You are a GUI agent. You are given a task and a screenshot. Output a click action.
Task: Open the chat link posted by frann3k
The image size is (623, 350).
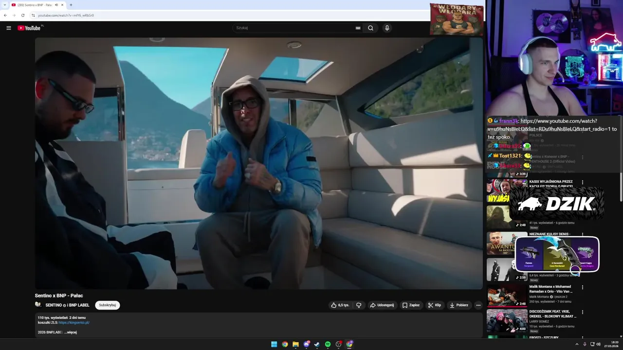point(552,125)
